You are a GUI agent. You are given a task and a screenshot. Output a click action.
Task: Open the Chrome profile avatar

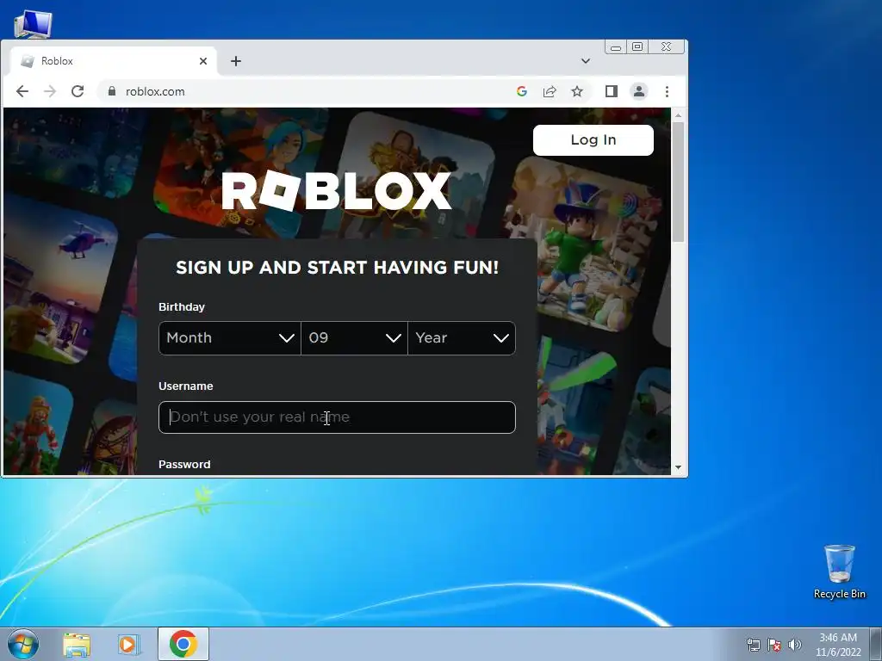coord(639,91)
